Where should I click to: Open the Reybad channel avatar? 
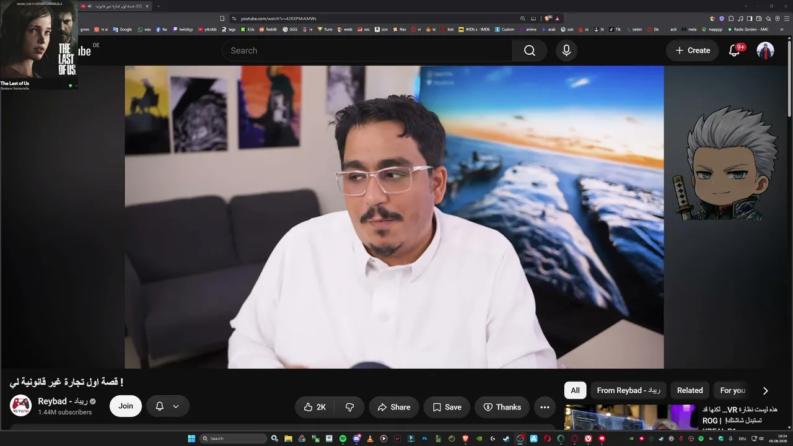tap(20, 406)
